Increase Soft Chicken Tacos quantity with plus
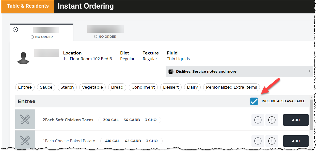The image size is (317, 152). click(272, 120)
